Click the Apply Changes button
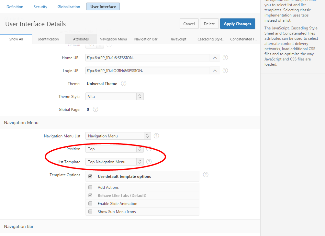 click(x=237, y=24)
